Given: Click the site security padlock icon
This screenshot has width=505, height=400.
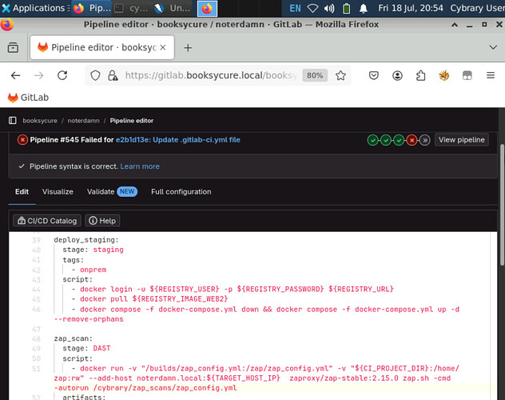Looking at the screenshot, I should [x=113, y=76].
